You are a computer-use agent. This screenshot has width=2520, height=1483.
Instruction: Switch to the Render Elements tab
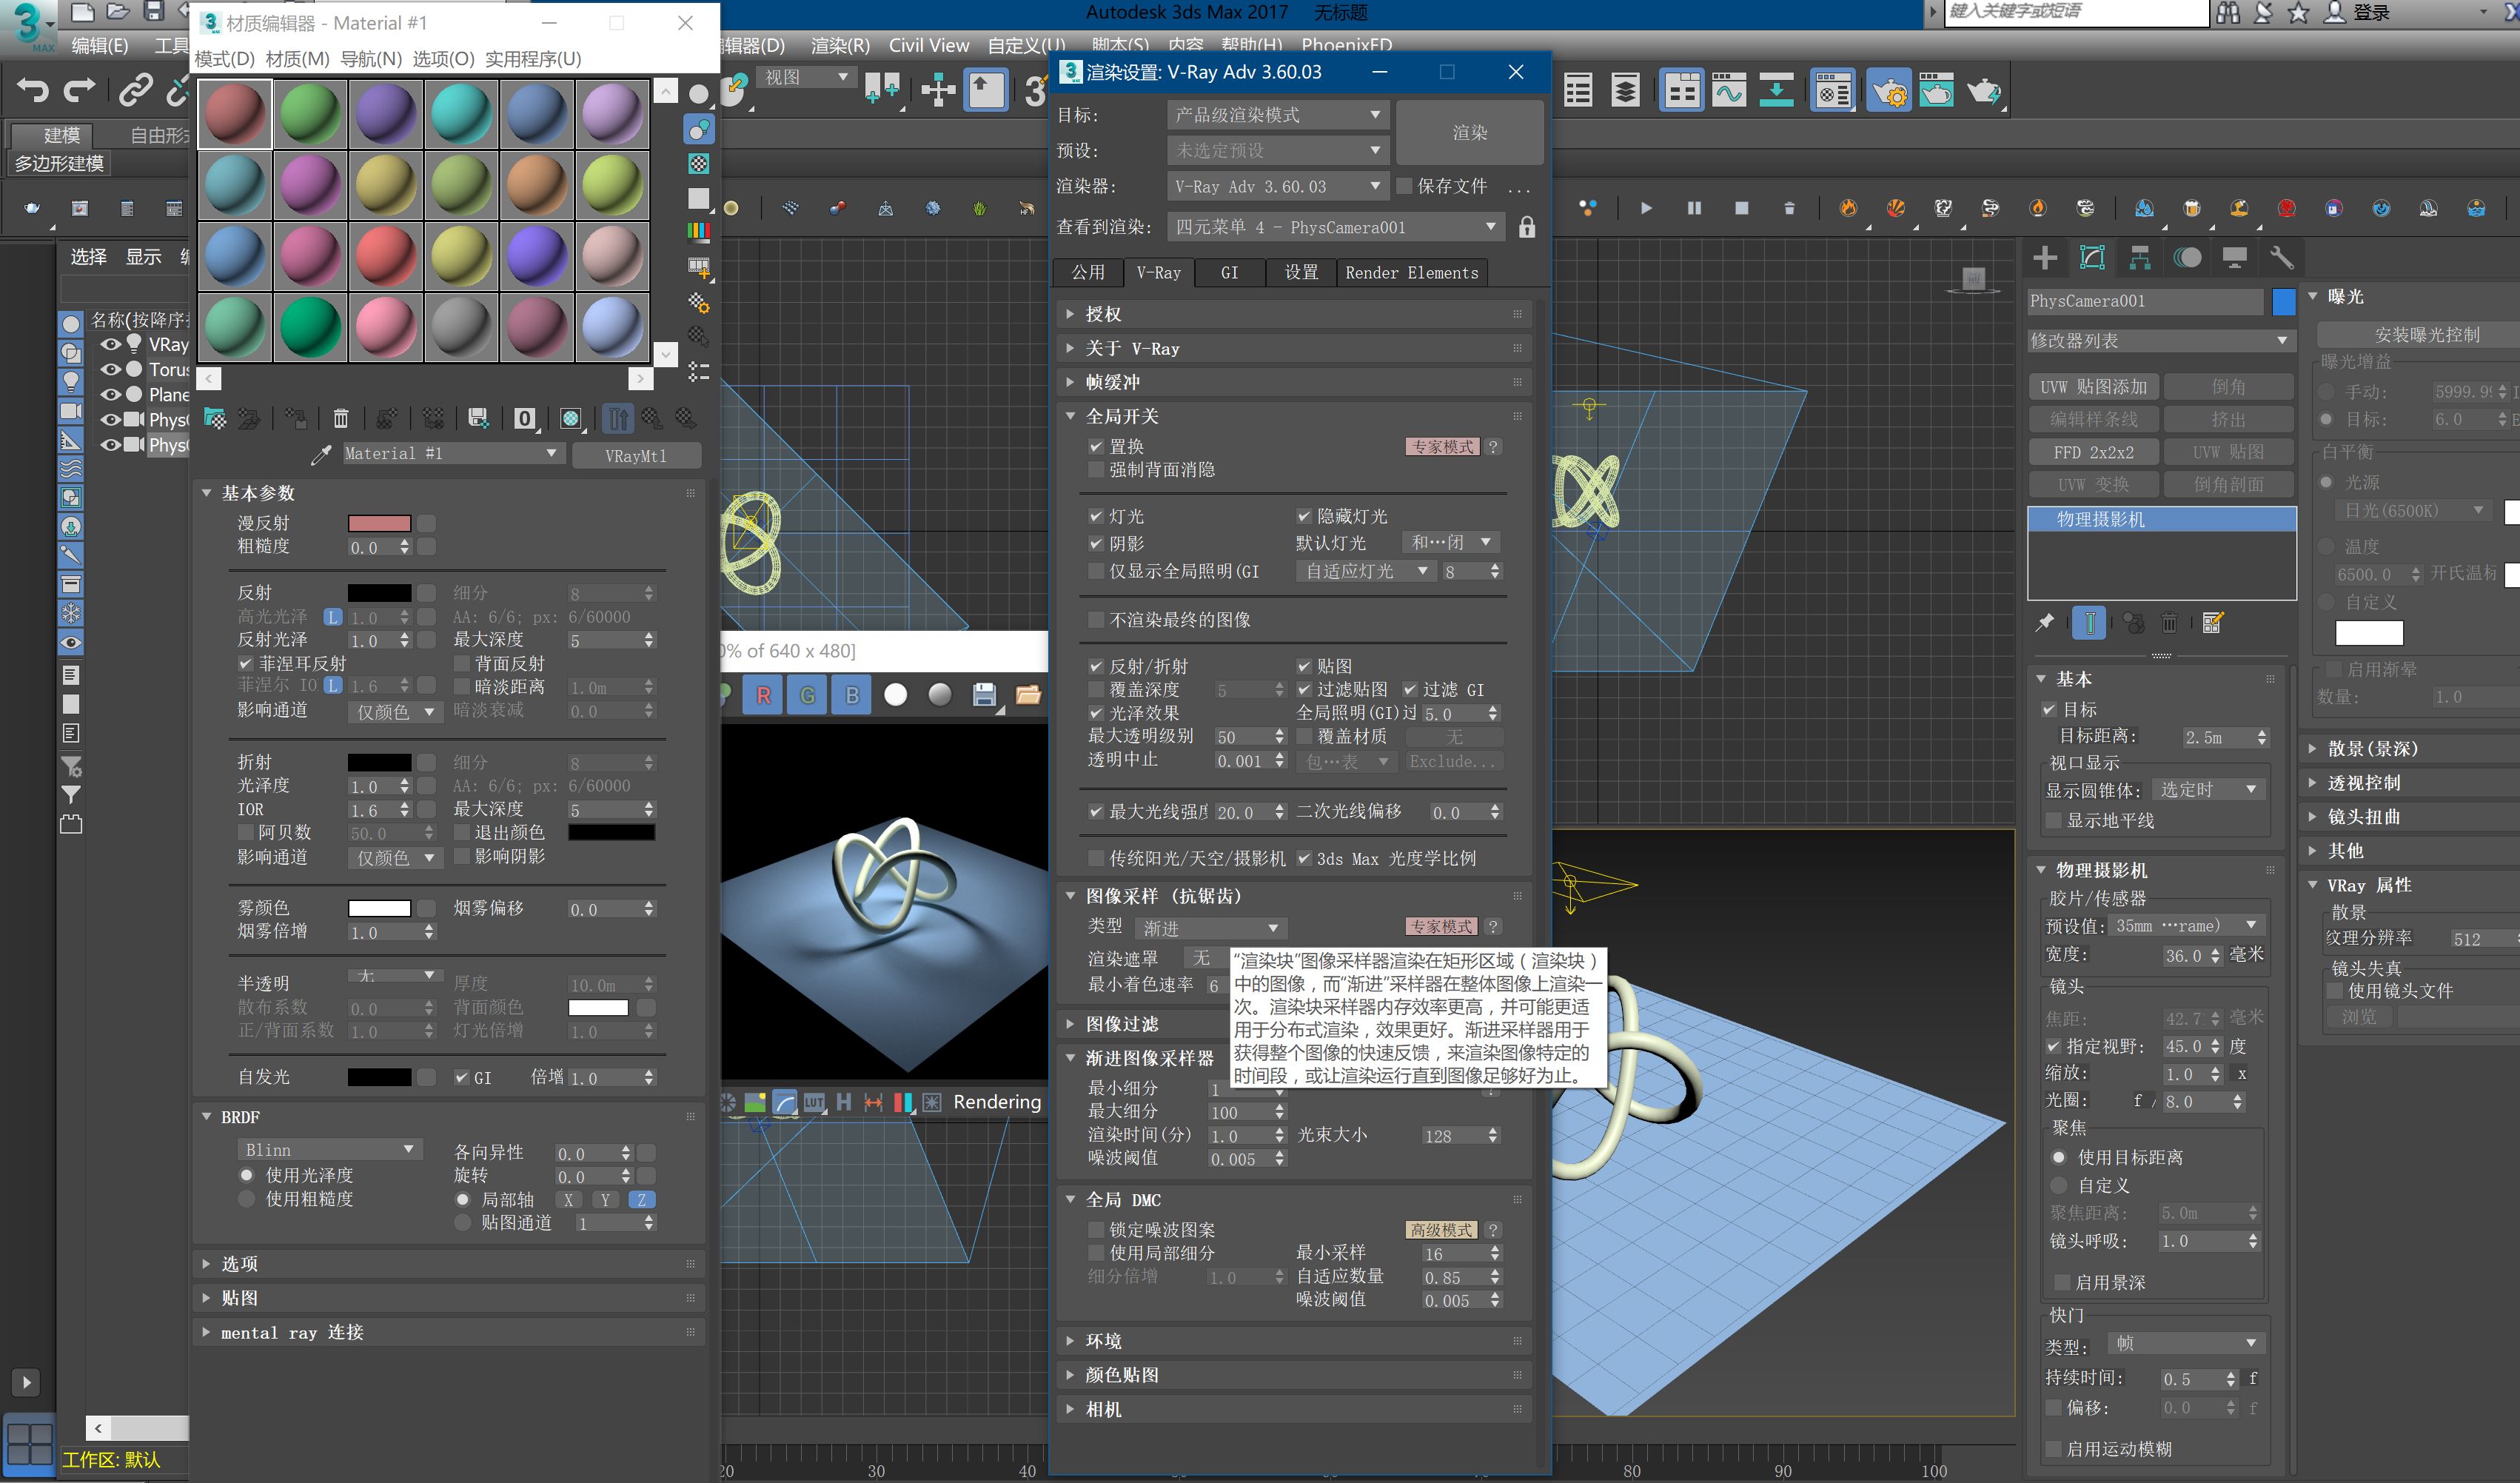(1411, 272)
